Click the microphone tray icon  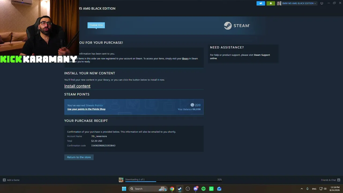[x=307, y=189]
